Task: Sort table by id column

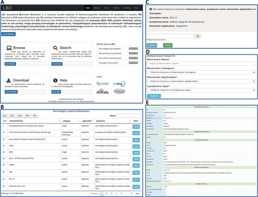Action: tap(4, 121)
